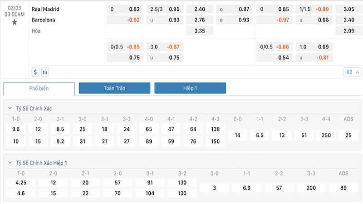Image resolution: width=363 pixels, height=204 pixels.
Task: Select over 3.0 odds -0.87
Action: pos(165,47)
